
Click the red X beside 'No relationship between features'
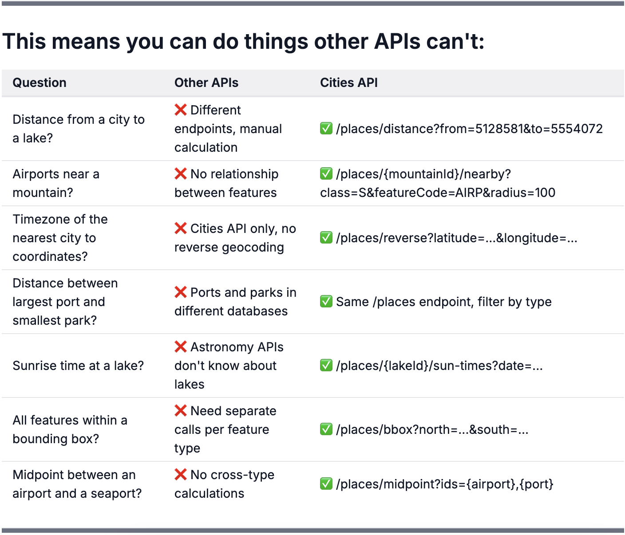coord(180,174)
